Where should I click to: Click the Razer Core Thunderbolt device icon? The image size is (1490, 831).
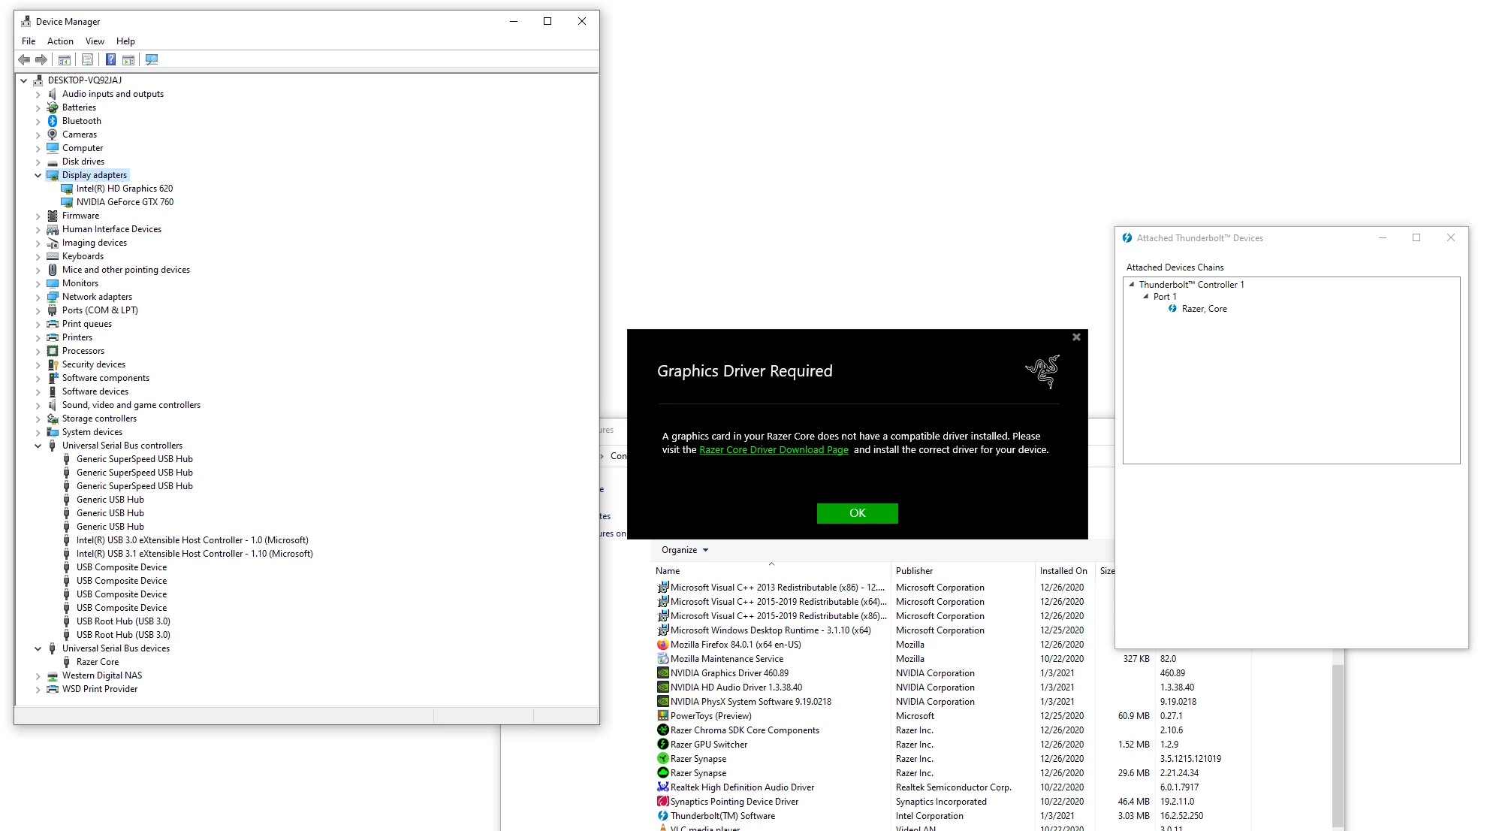(x=1172, y=309)
